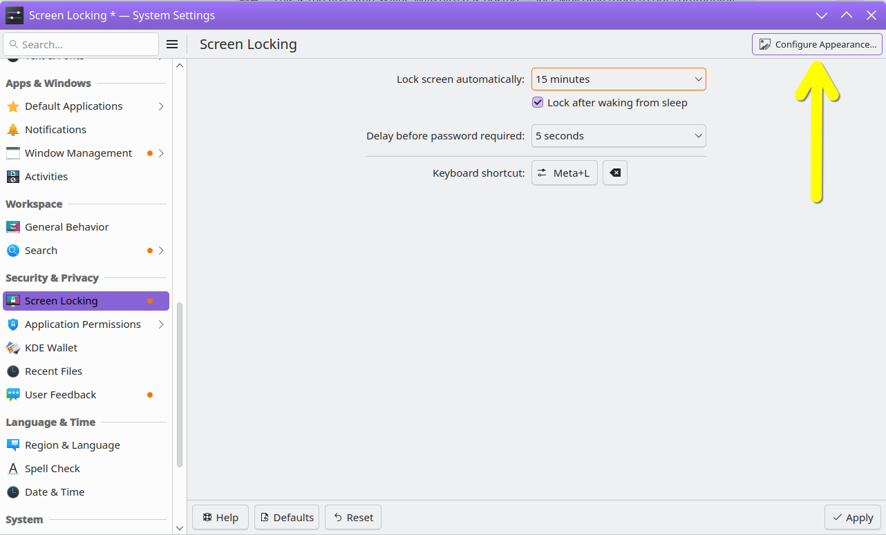Click the System Settings title bar icon
886x535 pixels.
tap(14, 15)
